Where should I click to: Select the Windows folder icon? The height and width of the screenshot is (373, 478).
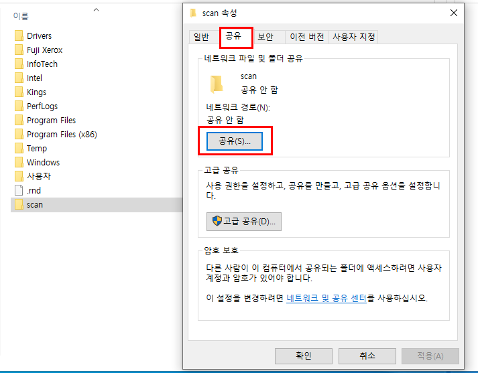[x=19, y=162]
